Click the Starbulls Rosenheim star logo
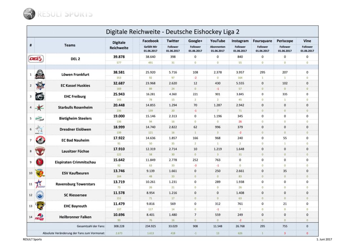 pyautogui.click(x=40, y=108)
